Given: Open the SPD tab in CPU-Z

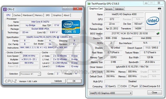Looking at the screenshot, I should pyautogui.click(x=48, y=15).
